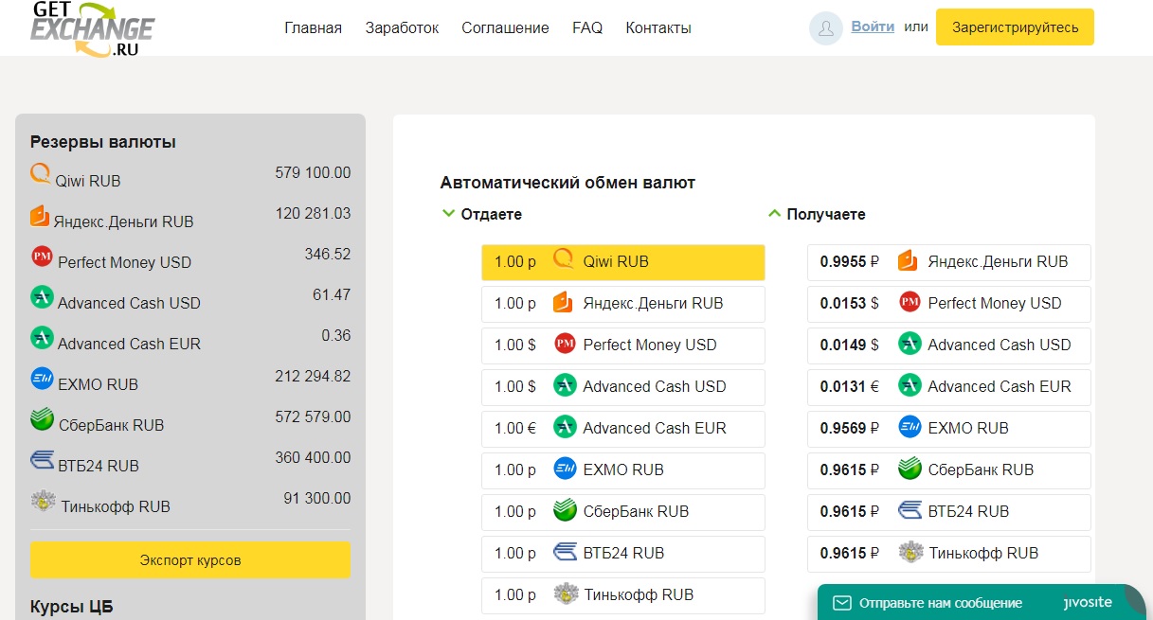Click the EXMO icon in reserves list
1153x620 pixels.
click(42, 380)
